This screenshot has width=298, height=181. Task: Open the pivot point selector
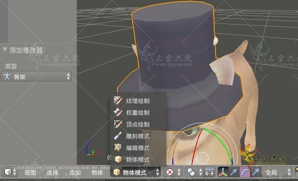[x=194, y=172]
